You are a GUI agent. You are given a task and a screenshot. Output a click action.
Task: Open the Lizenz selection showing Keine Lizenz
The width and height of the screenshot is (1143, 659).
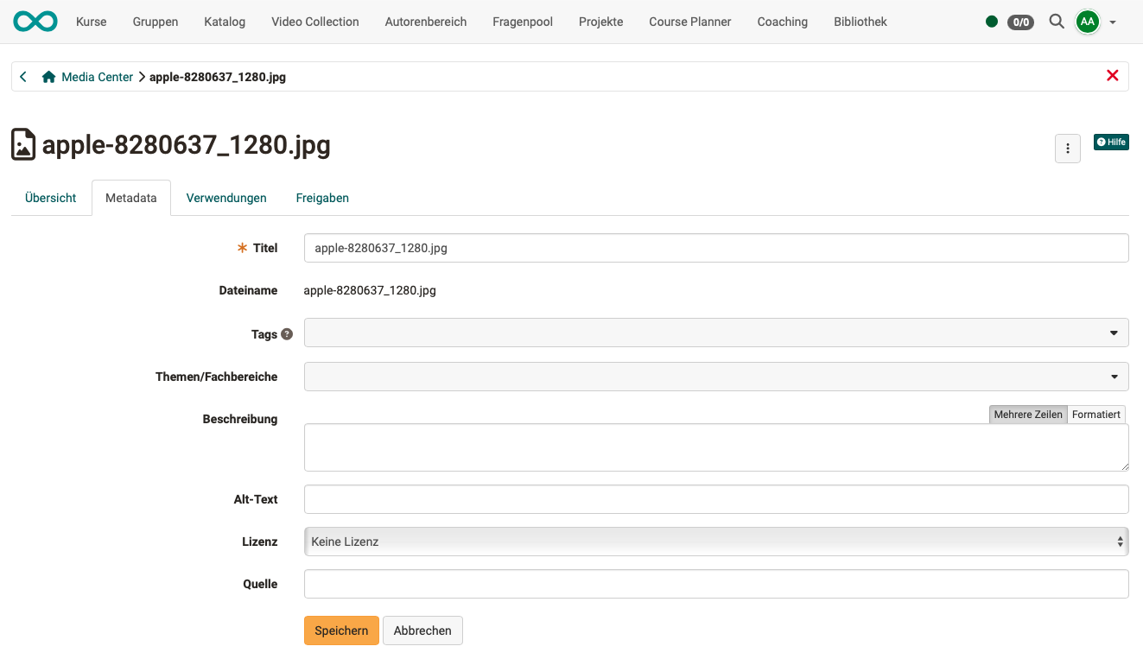click(x=715, y=542)
